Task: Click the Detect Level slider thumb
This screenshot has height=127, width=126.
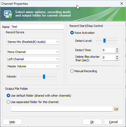Action: click(105, 41)
